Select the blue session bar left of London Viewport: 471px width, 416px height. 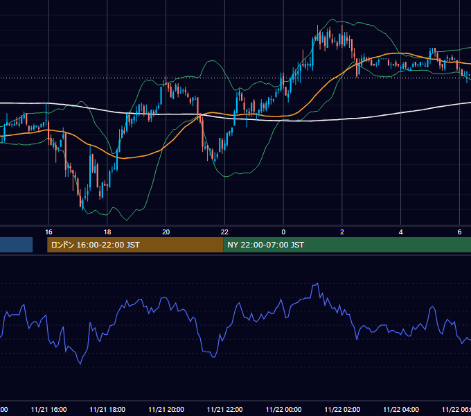[16, 245]
